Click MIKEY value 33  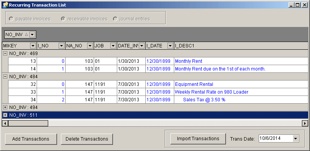22,92
